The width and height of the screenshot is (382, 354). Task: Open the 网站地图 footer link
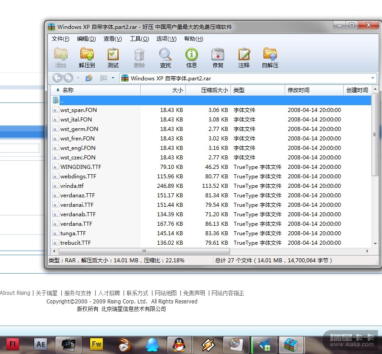click(166, 293)
